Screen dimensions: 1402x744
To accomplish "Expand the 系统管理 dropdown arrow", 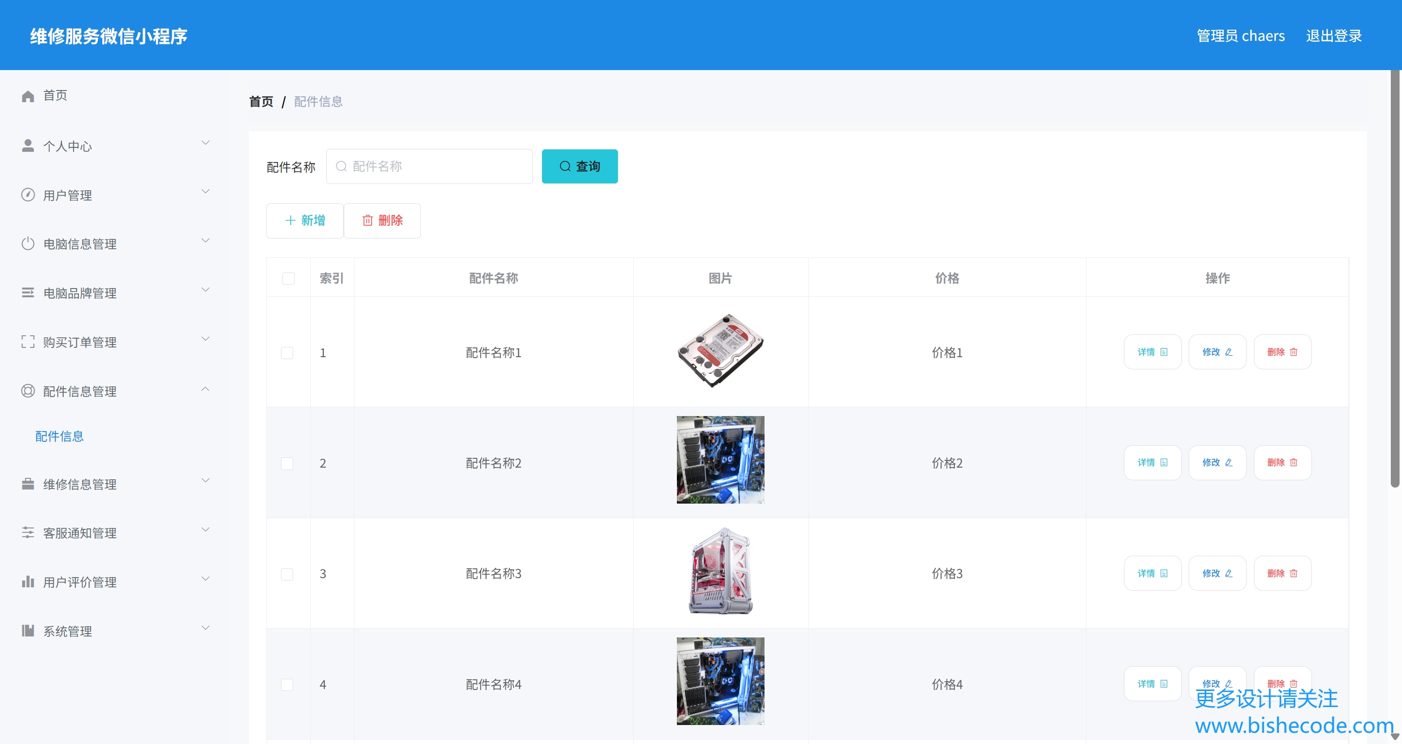I will (x=205, y=628).
